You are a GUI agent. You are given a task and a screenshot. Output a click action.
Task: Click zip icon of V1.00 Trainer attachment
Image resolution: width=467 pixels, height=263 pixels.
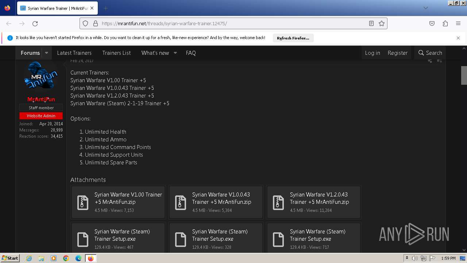(83, 202)
